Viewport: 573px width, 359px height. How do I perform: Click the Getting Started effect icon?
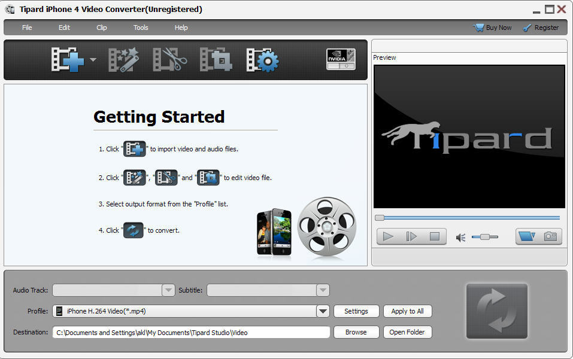point(135,178)
